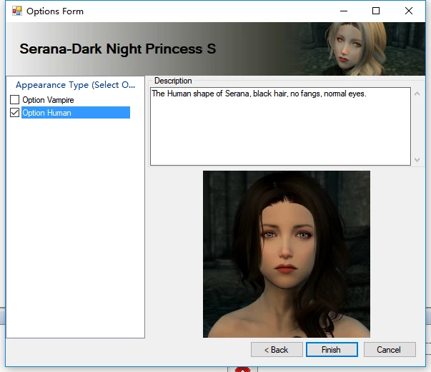Minimize the Options Form window
Image resolution: width=431 pixels, height=372 pixels.
tap(344, 11)
